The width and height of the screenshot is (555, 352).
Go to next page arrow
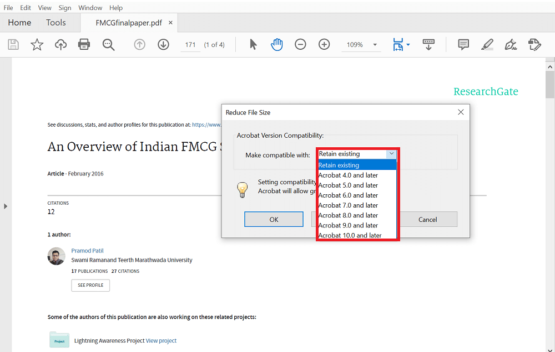(163, 45)
